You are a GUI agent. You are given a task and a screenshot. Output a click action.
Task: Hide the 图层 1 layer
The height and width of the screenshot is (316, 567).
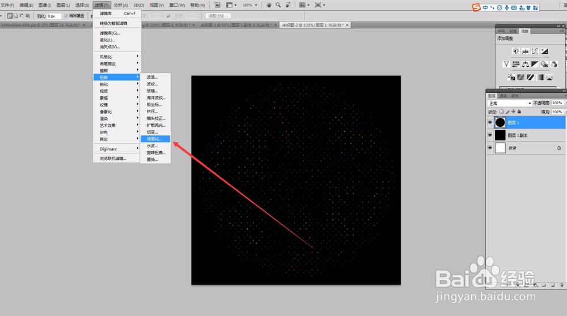490,122
